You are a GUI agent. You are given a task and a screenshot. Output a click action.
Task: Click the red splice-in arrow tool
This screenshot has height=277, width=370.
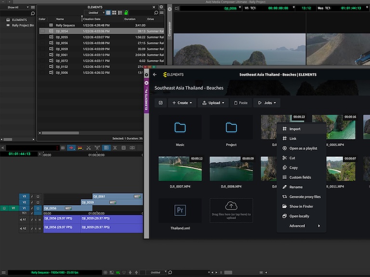point(71,148)
